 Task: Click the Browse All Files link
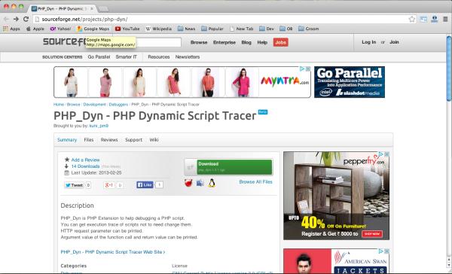(x=255, y=182)
